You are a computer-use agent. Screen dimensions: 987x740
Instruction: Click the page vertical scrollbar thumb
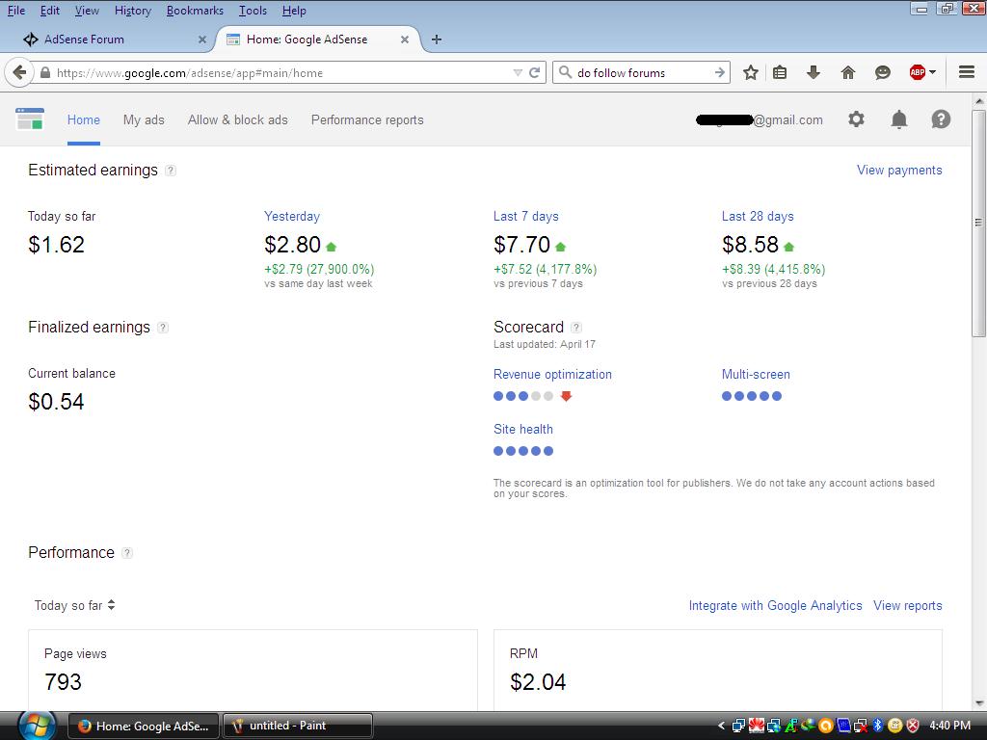[x=978, y=222]
